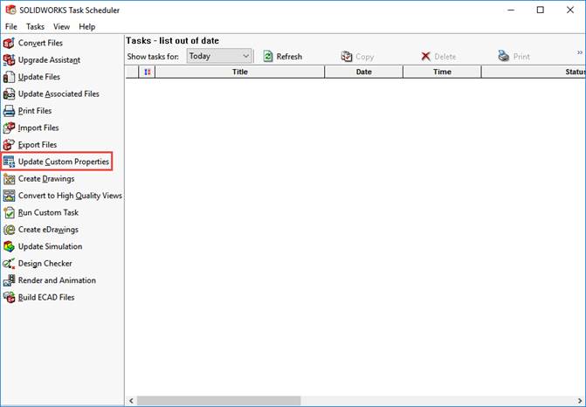The width and height of the screenshot is (586, 407).
Task: Choose Update Custom Properties text
Action: [64, 162]
